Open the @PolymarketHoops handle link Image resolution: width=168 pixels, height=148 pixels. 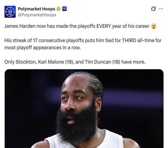37,15
